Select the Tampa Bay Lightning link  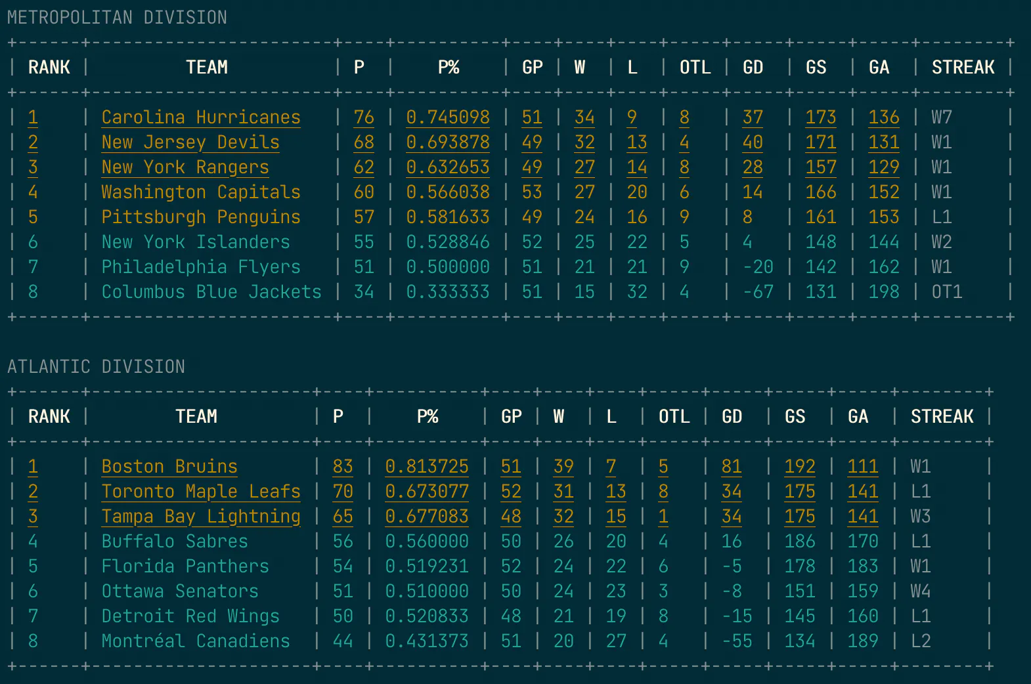click(200, 517)
